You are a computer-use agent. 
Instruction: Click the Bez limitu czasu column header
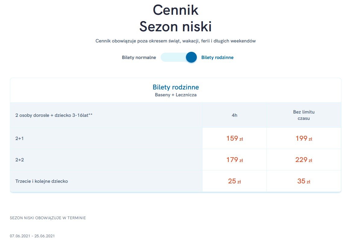(304, 115)
